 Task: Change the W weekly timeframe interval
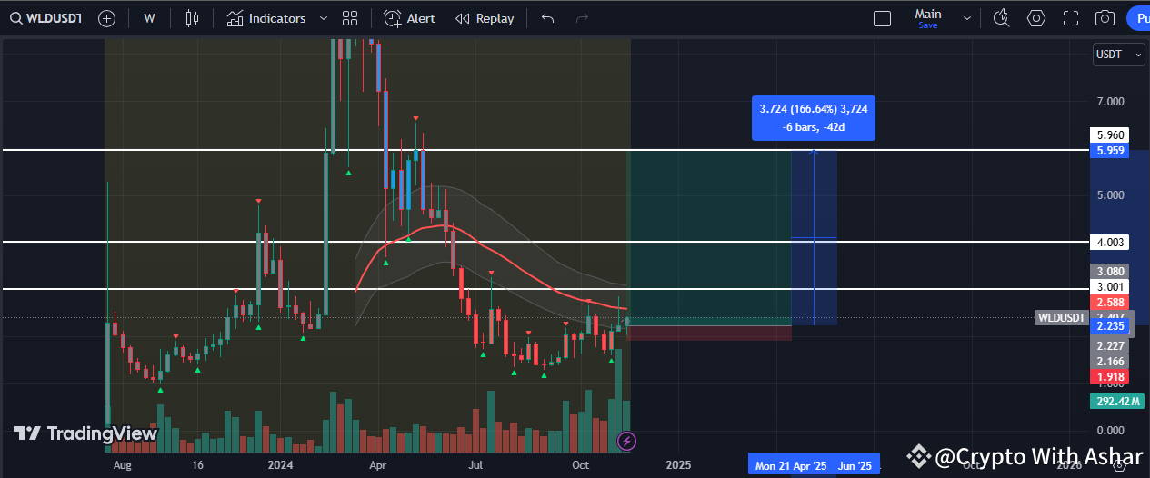149,18
